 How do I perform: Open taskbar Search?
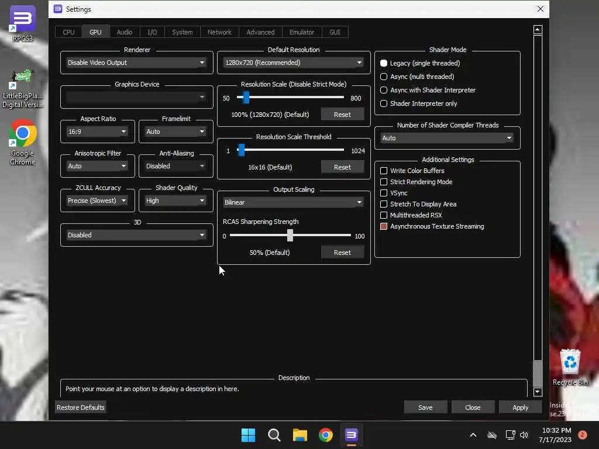tap(274, 435)
